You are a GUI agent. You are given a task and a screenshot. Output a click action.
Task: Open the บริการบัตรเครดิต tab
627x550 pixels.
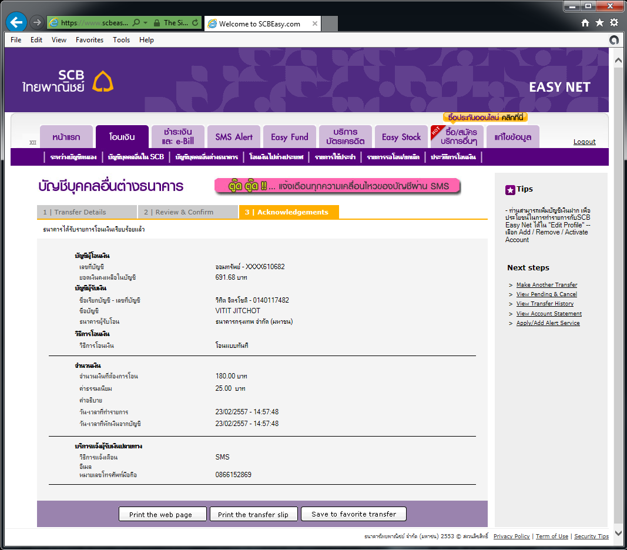346,137
